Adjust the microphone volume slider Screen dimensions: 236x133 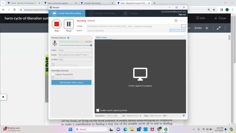[x=91, y=45]
